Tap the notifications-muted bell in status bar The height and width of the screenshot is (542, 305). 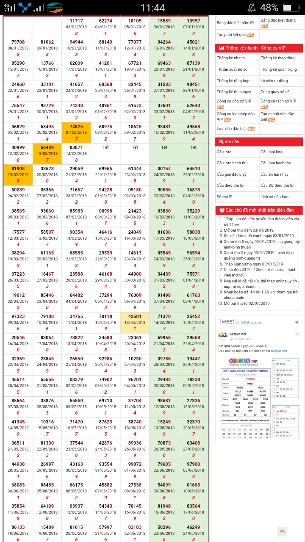point(252,8)
